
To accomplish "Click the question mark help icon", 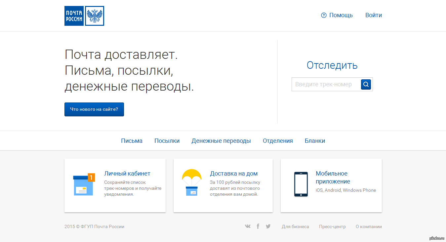I will pos(324,15).
